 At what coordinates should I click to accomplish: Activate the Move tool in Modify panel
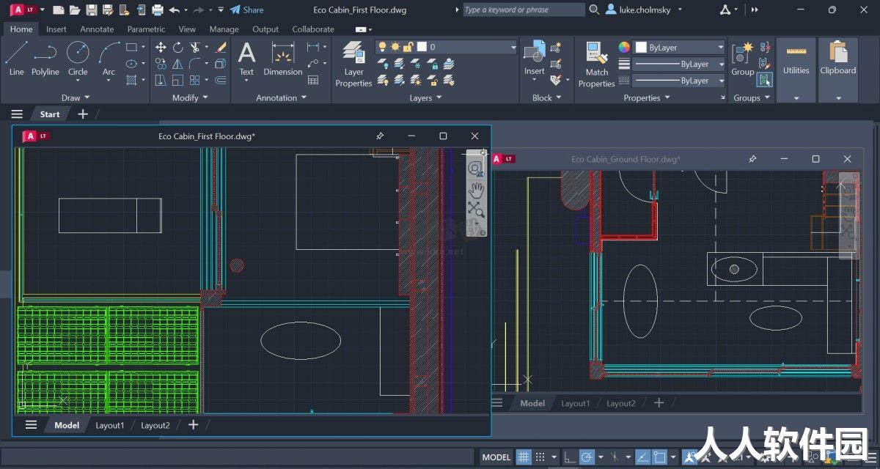pyautogui.click(x=161, y=47)
